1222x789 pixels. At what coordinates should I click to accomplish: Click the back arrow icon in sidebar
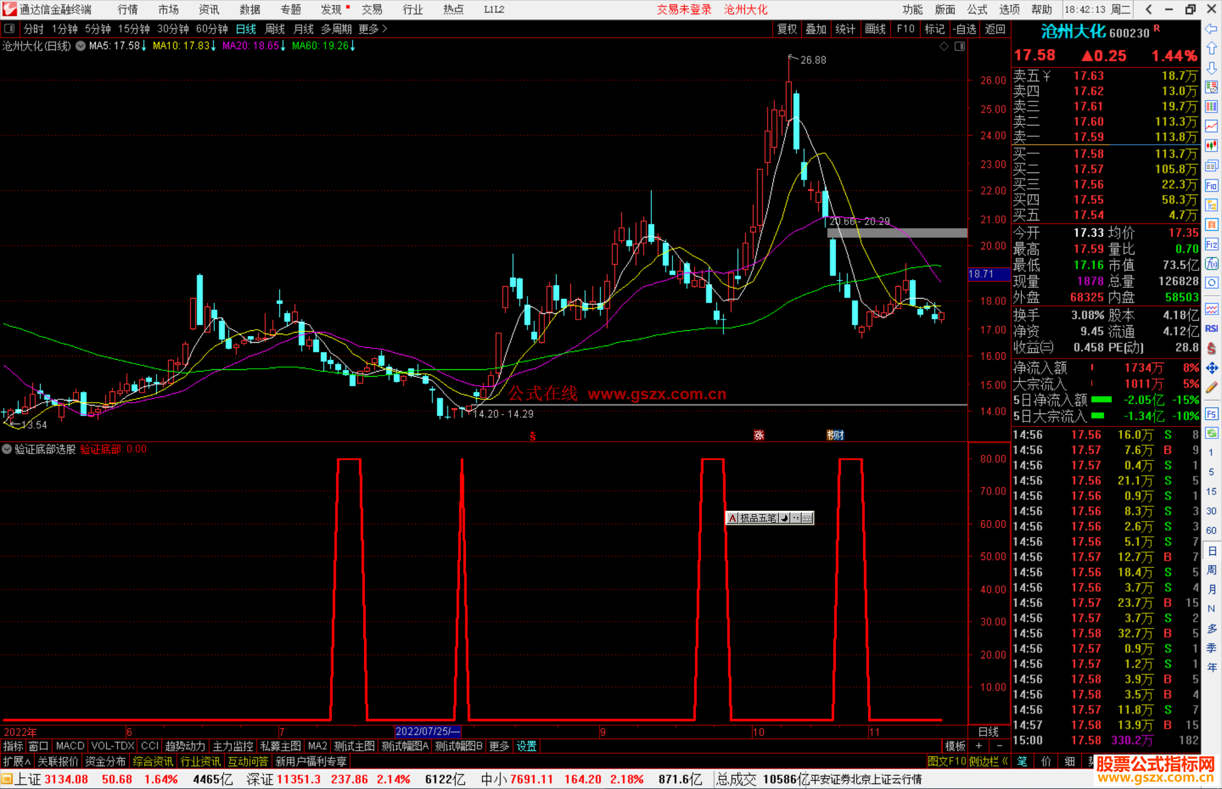tap(1211, 29)
